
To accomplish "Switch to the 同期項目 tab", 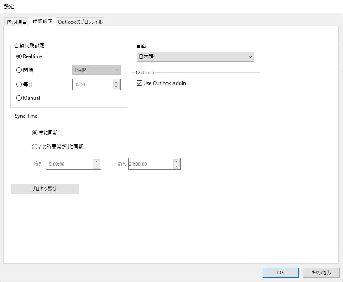I will point(17,22).
